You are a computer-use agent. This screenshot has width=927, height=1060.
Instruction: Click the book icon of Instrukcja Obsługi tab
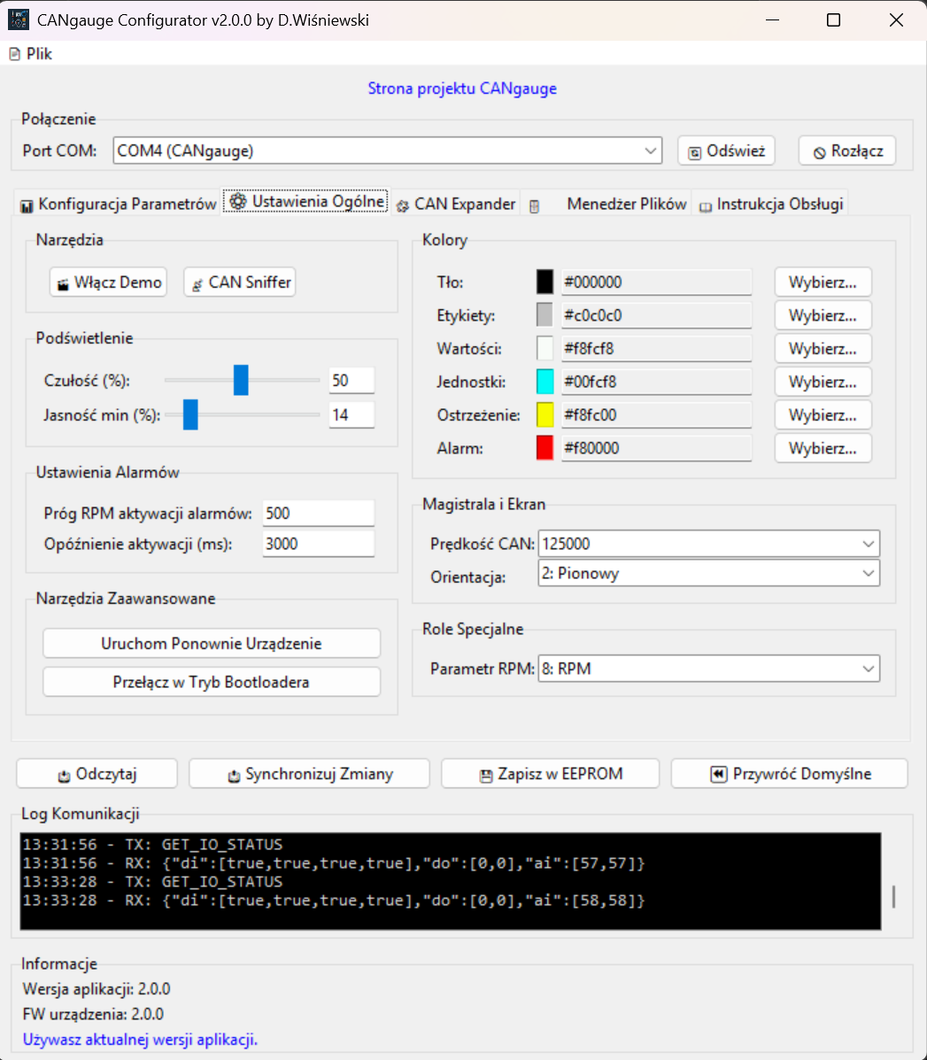coord(706,206)
